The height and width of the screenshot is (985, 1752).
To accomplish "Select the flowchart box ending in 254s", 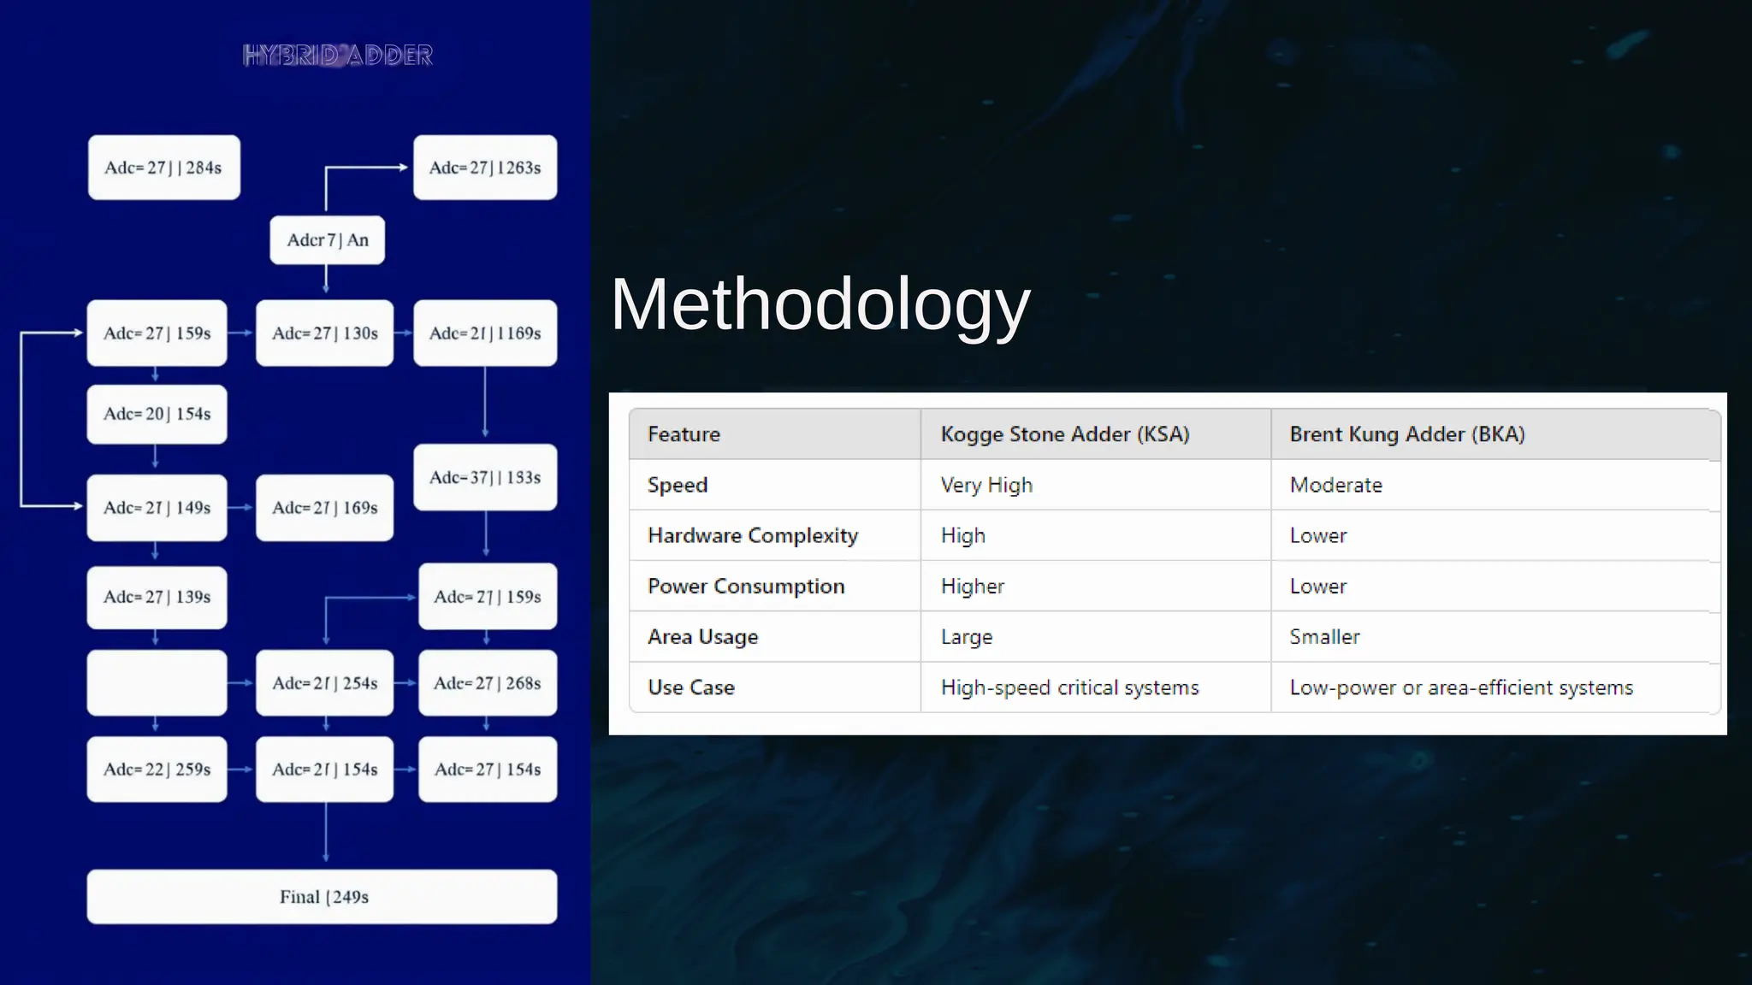I will 325,683.
